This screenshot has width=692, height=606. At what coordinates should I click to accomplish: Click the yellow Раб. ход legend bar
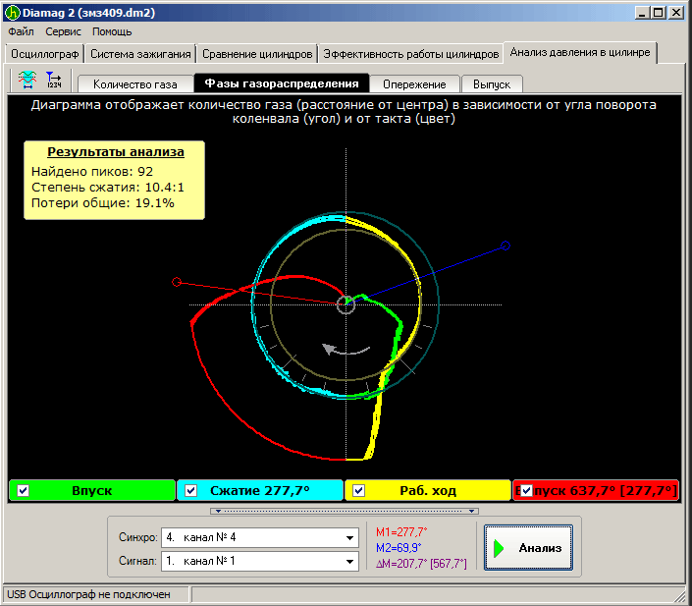[x=428, y=491]
